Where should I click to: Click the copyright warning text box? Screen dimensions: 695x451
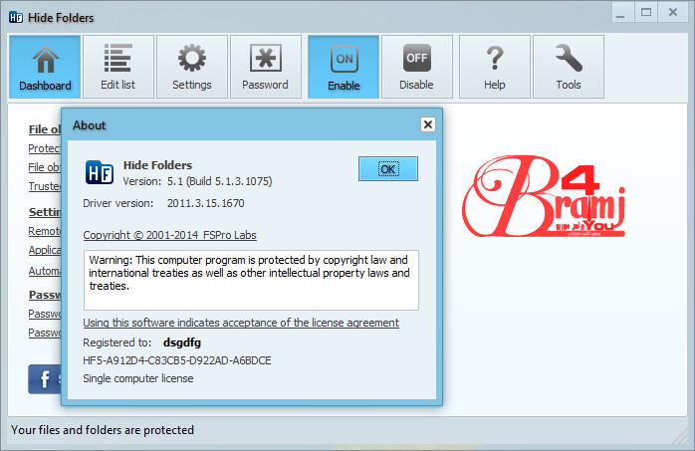(x=251, y=279)
